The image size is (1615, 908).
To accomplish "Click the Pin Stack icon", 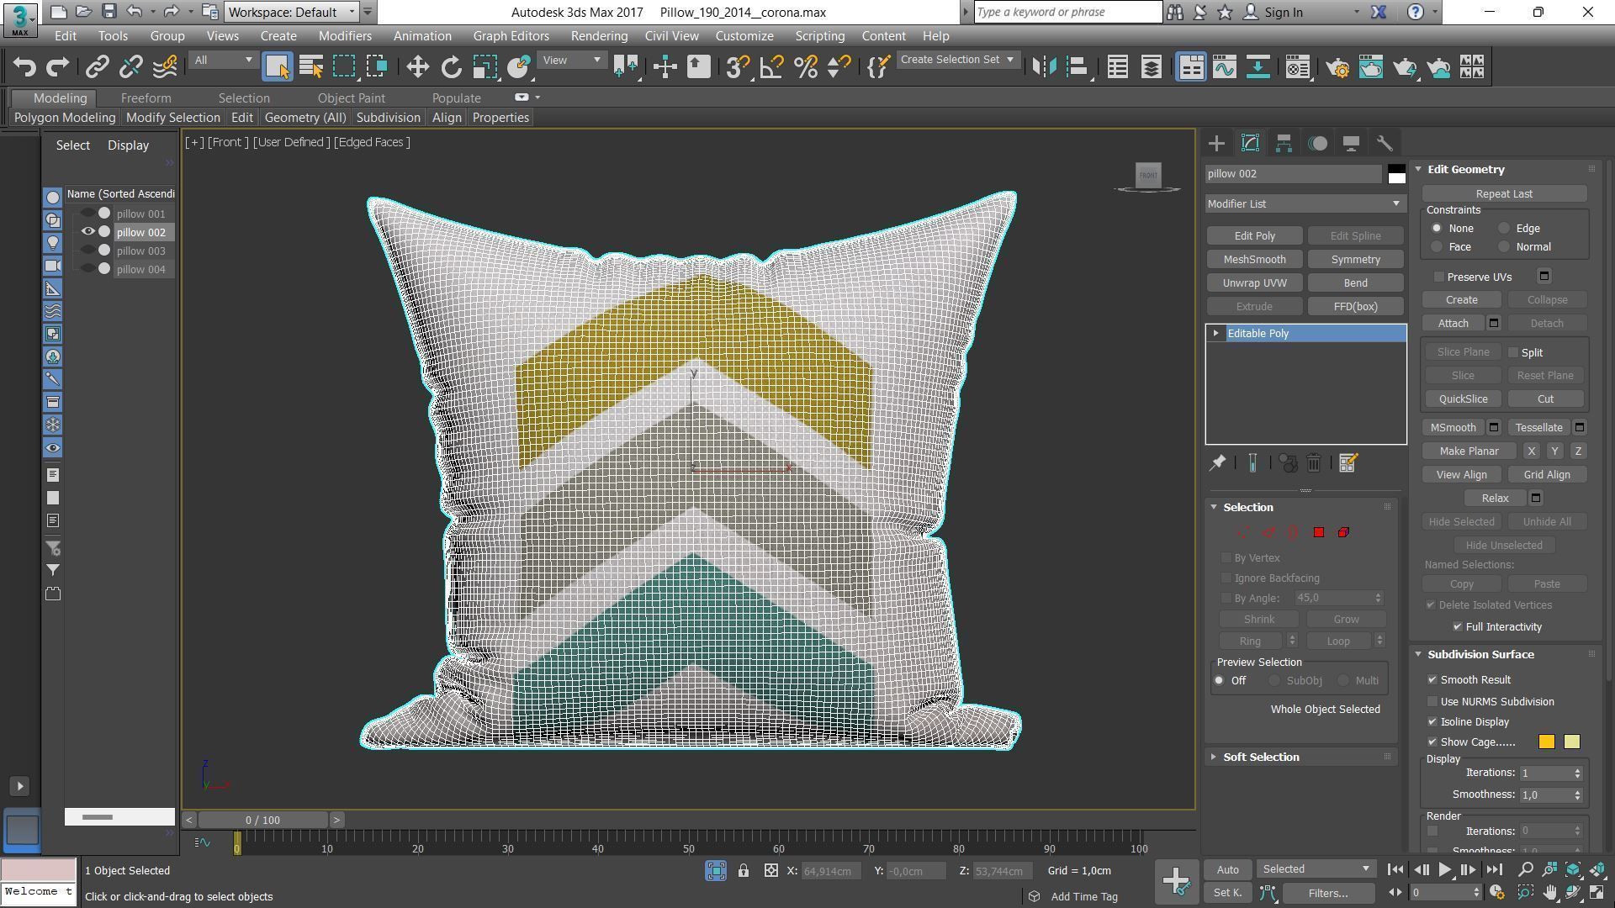I will coord(1217,463).
